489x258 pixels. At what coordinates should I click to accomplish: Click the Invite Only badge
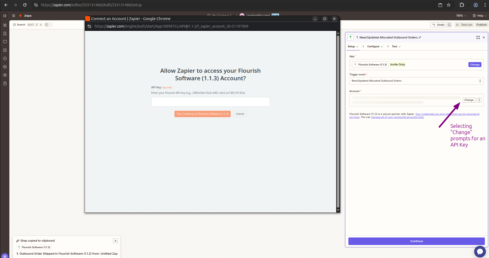397,65
